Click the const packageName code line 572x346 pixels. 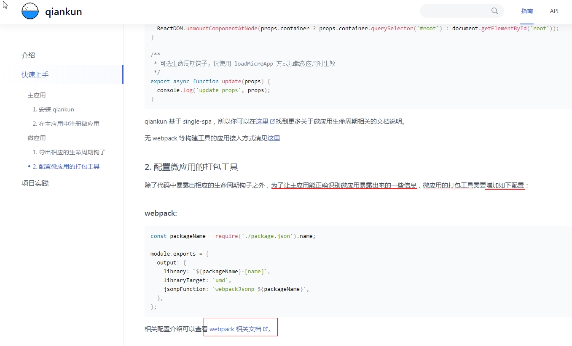point(233,236)
